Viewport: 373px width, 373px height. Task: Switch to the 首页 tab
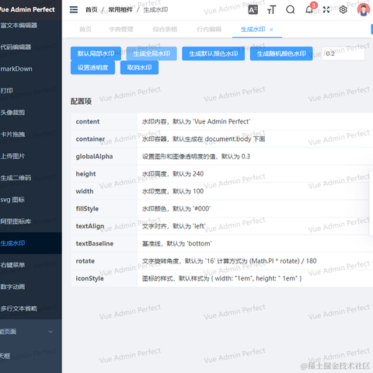[x=85, y=30]
